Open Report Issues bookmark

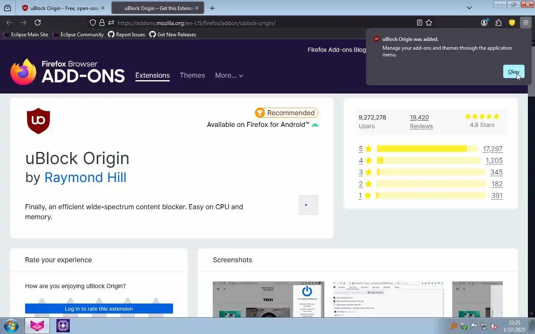pos(127,34)
